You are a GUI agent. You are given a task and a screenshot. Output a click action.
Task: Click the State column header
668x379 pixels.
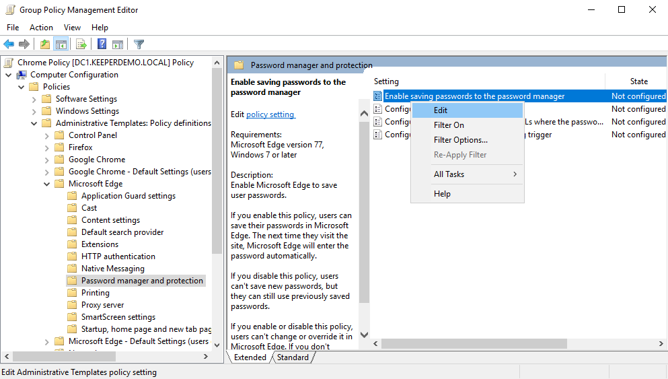[638, 81]
